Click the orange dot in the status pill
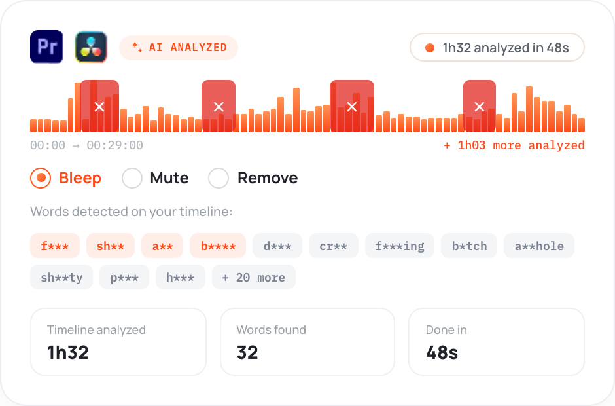 430,48
